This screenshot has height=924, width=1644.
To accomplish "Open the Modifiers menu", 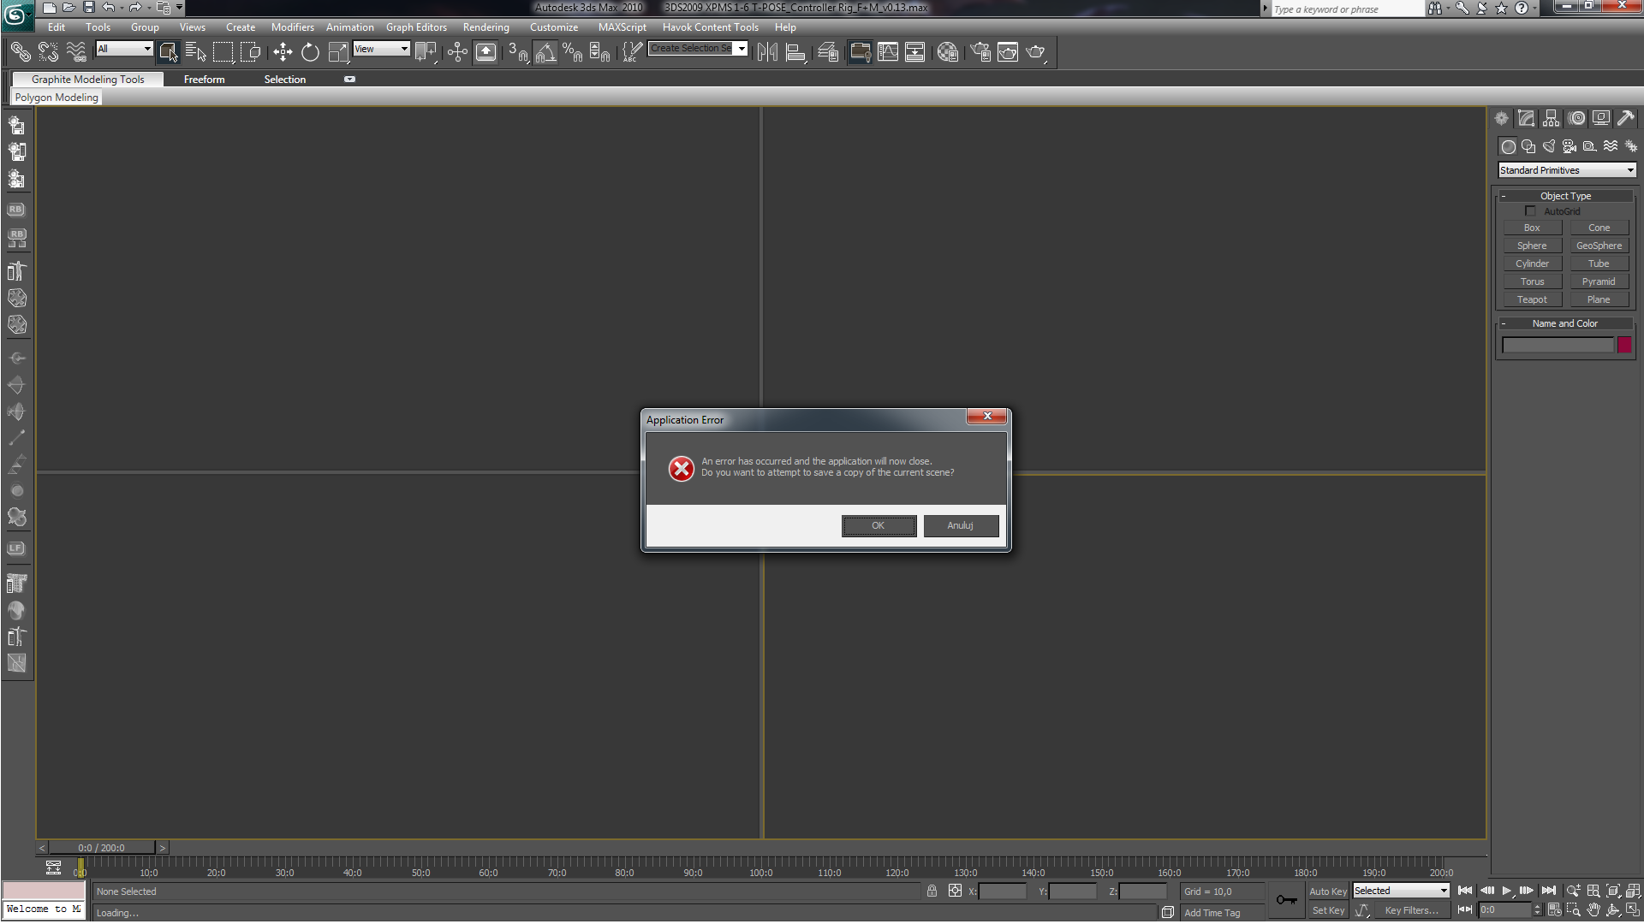I will tap(292, 27).
